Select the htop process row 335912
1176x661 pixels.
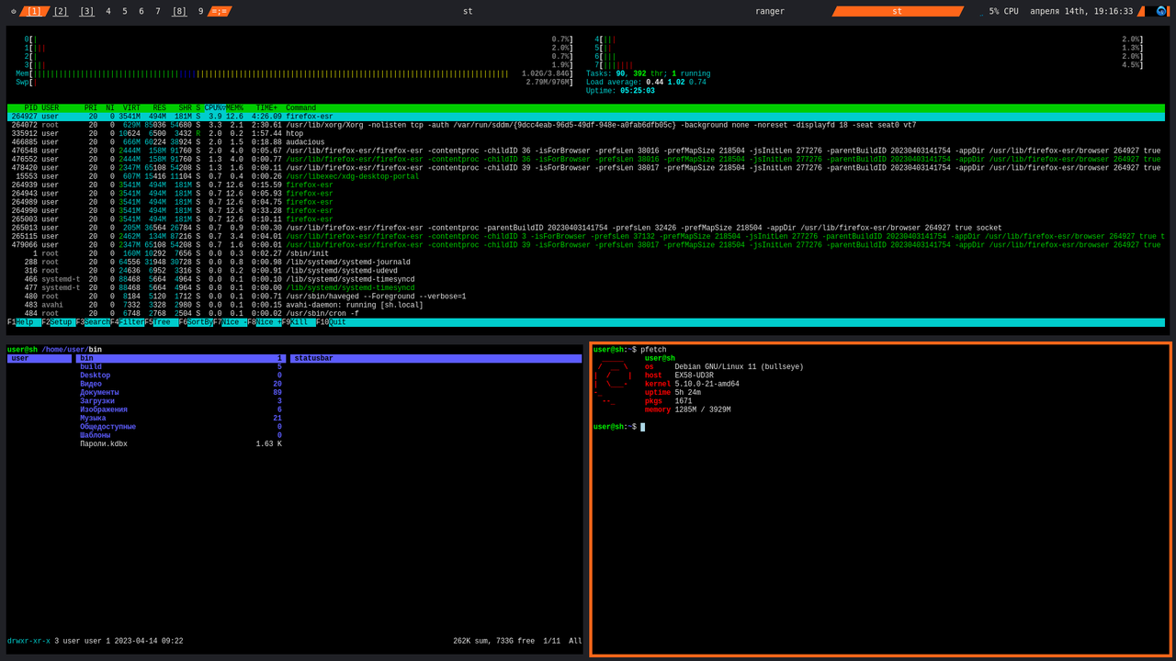586,134
